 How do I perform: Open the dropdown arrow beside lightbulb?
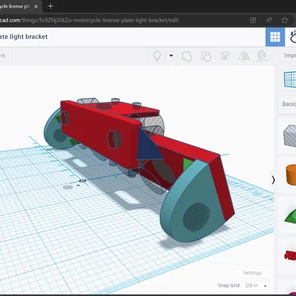pyautogui.click(x=171, y=55)
